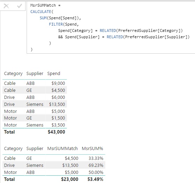Click the FILTER(Spend, line in the formula
Viewport: 195px width, 183px height.
click(64, 24)
